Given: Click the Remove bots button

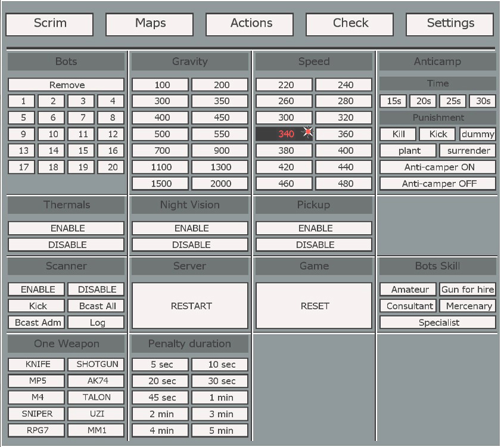Looking at the screenshot, I should (66, 85).
